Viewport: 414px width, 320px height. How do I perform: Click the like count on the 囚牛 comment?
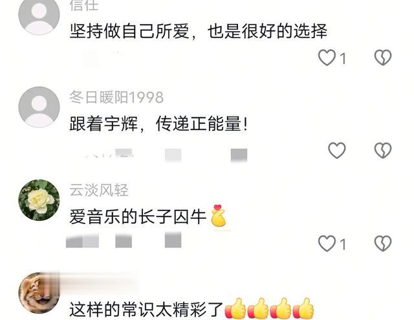click(343, 244)
